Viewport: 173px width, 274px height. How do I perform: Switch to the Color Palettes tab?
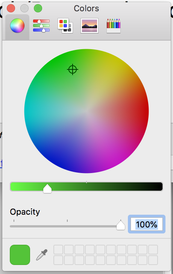coord(65,26)
